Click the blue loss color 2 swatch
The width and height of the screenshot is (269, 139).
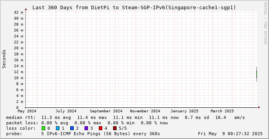pos(72,128)
